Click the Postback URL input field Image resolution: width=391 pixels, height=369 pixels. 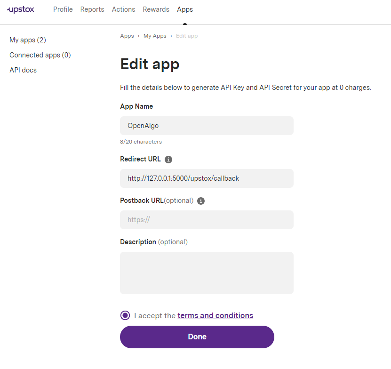tap(207, 220)
